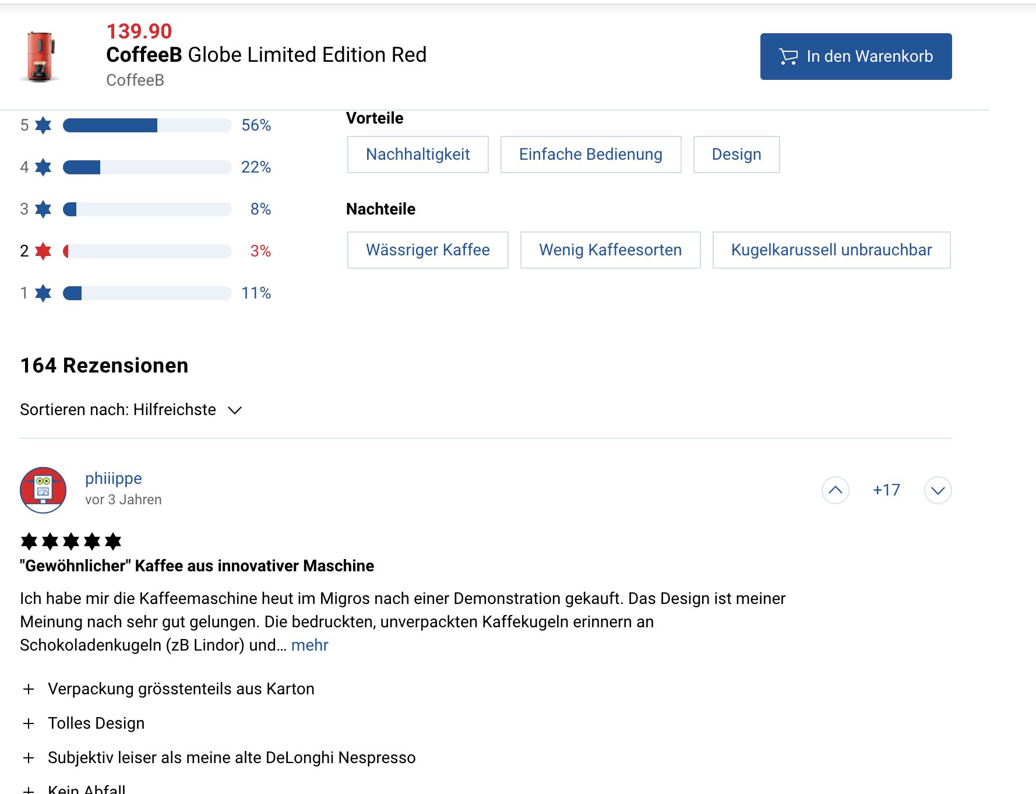Expand review text with mehr link

tap(309, 645)
